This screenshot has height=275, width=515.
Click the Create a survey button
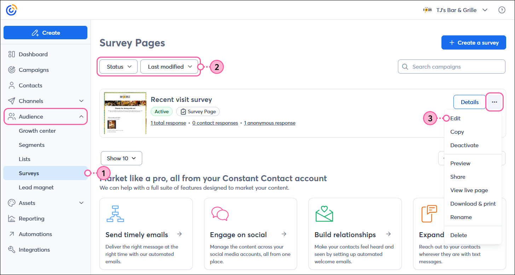(474, 42)
